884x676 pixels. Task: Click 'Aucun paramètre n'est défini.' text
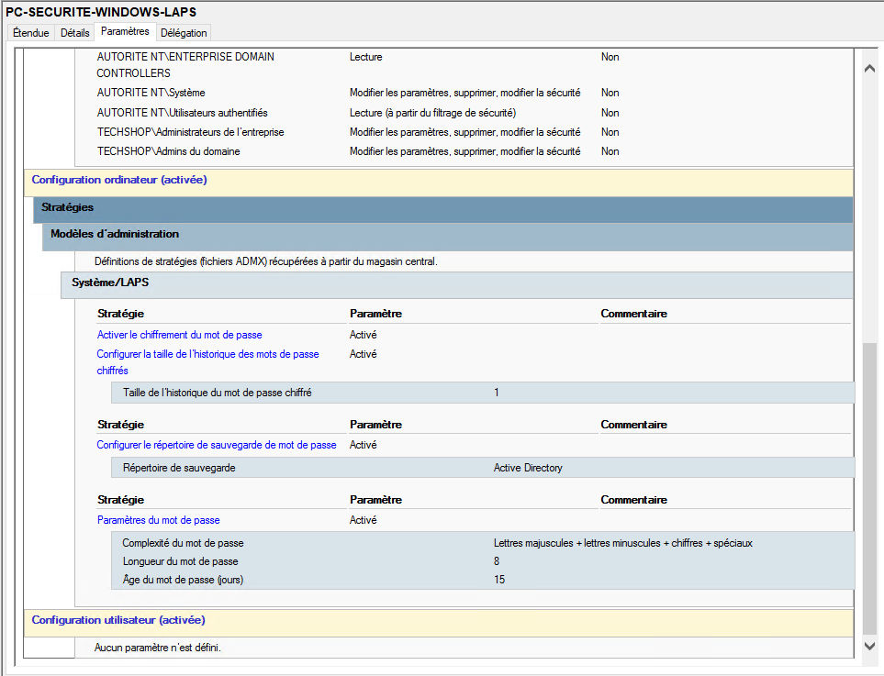coord(157,648)
